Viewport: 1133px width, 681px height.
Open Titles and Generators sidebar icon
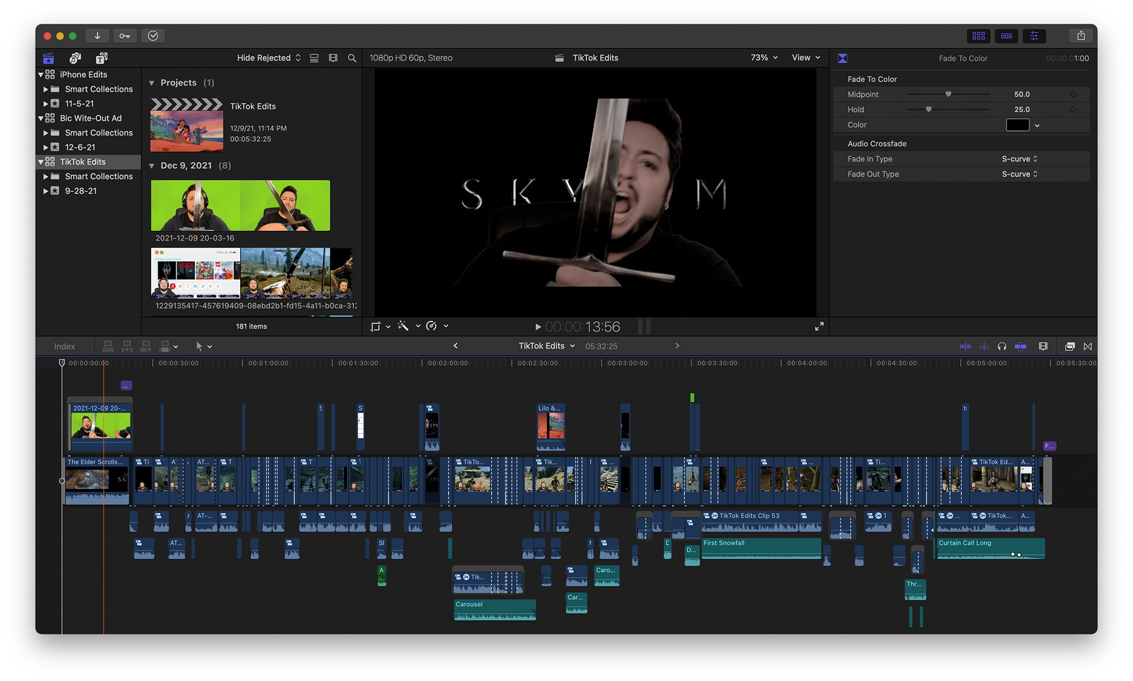coord(101,58)
